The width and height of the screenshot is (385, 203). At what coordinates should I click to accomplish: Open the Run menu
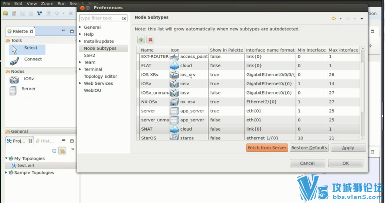[61, 4]
